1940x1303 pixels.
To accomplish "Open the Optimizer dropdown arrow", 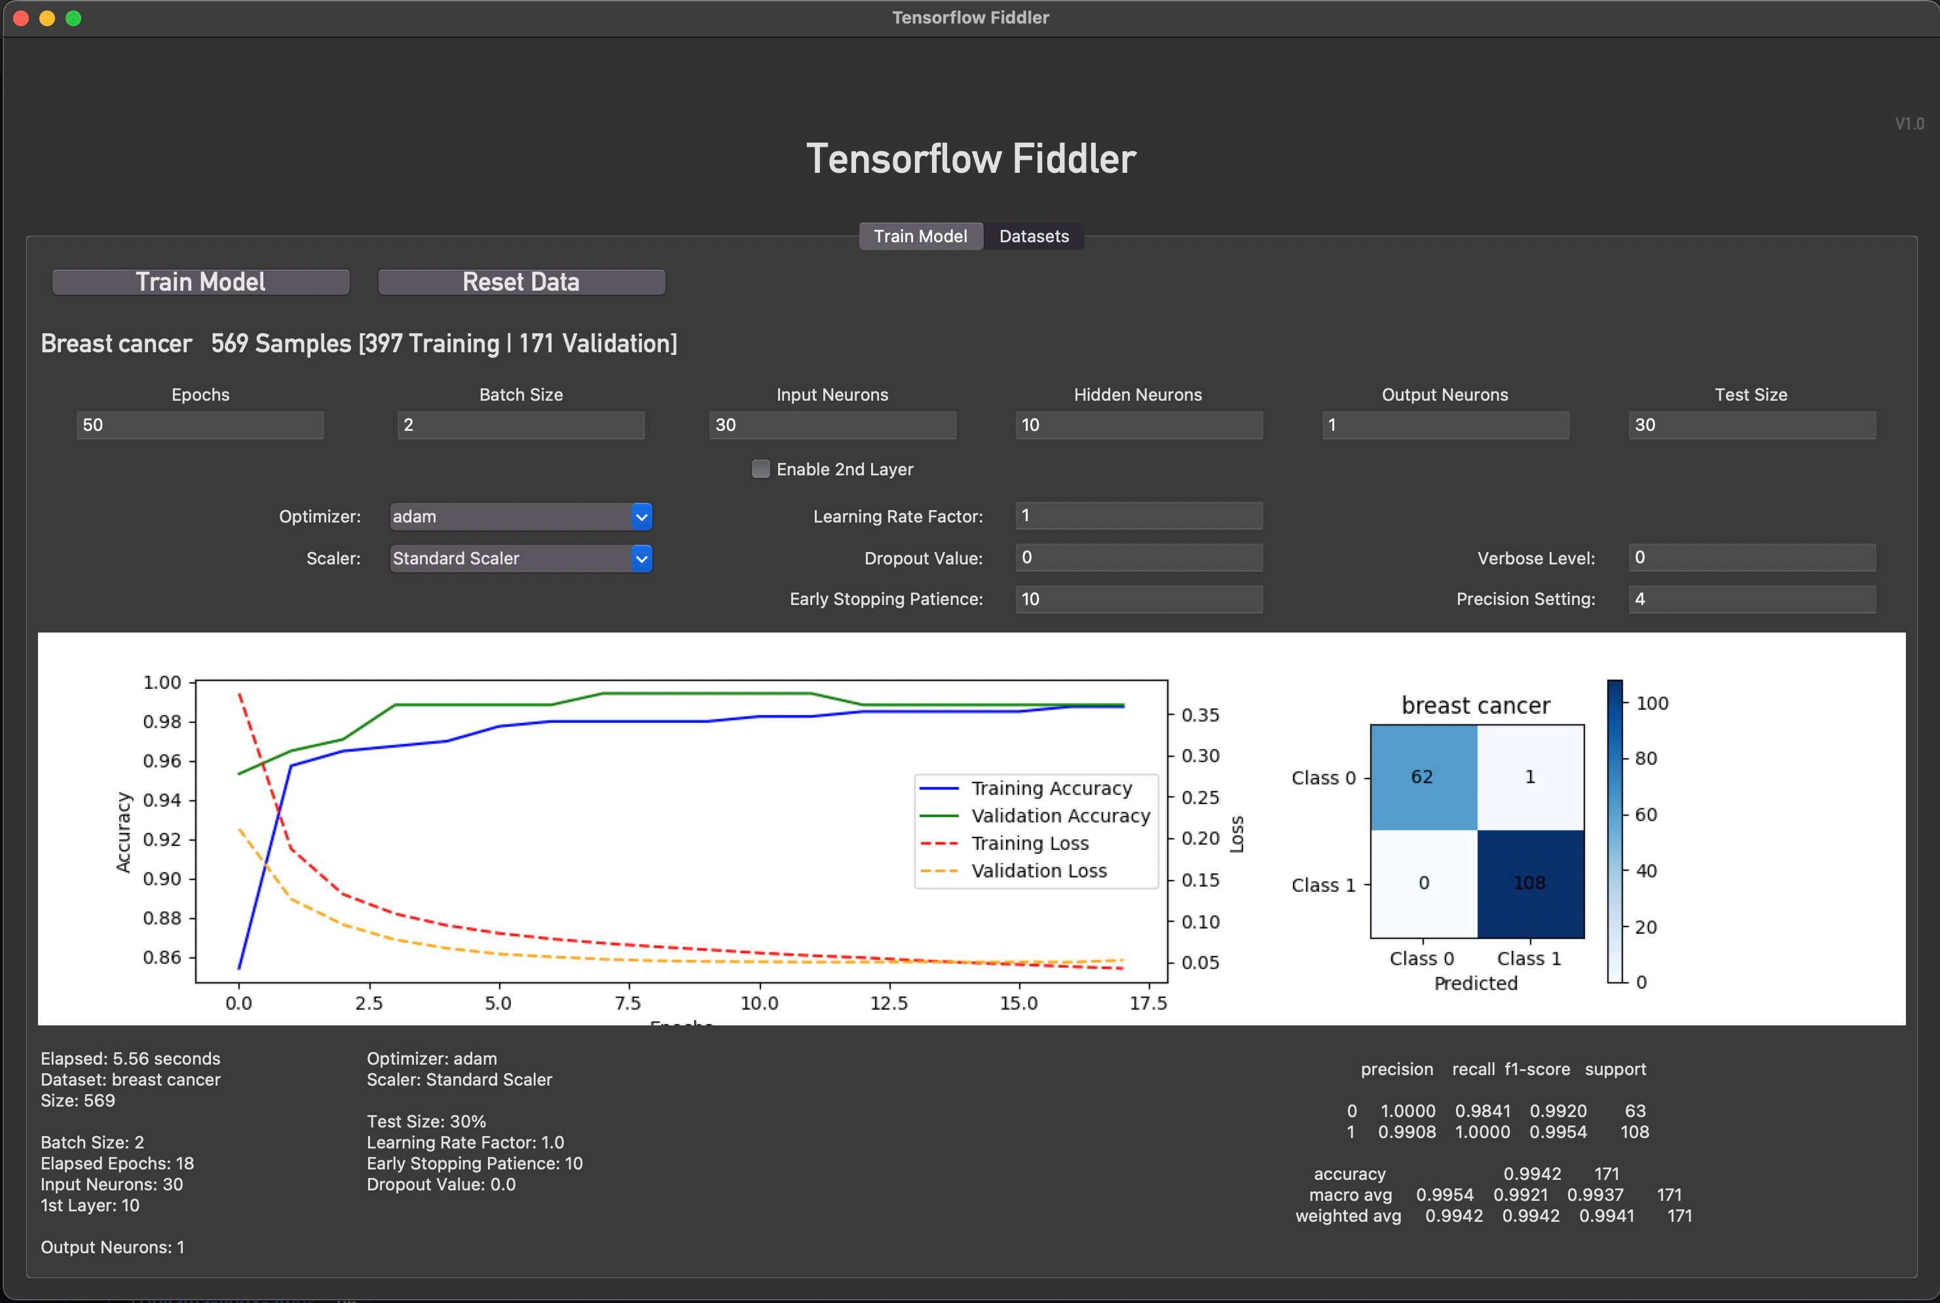I will 641,516.
